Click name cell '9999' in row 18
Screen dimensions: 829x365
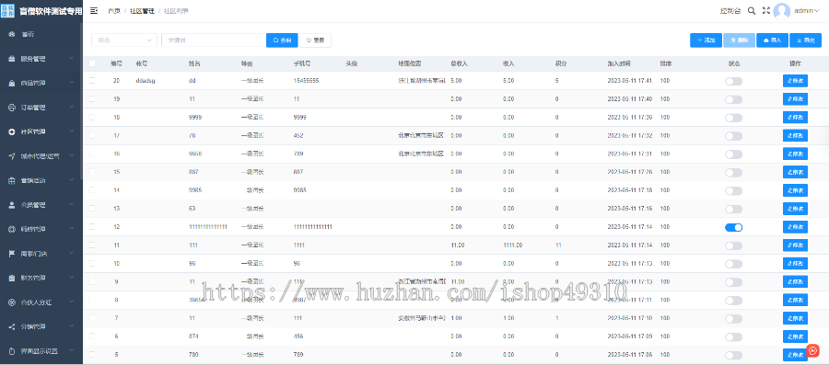click(195, 118)
